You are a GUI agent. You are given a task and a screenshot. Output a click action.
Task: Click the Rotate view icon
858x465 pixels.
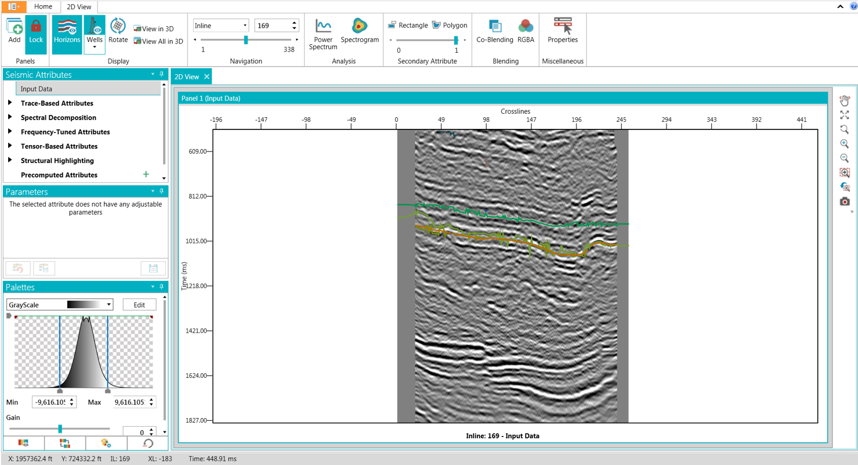118,31
